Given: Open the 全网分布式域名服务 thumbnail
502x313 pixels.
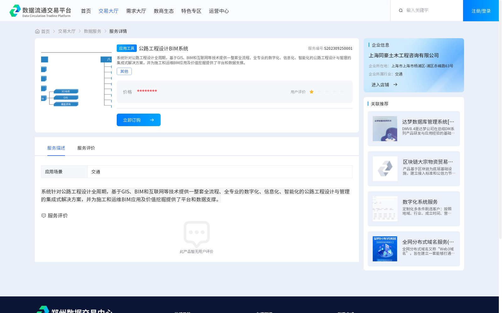Looking at the screenshot, I should click(385, 249).
